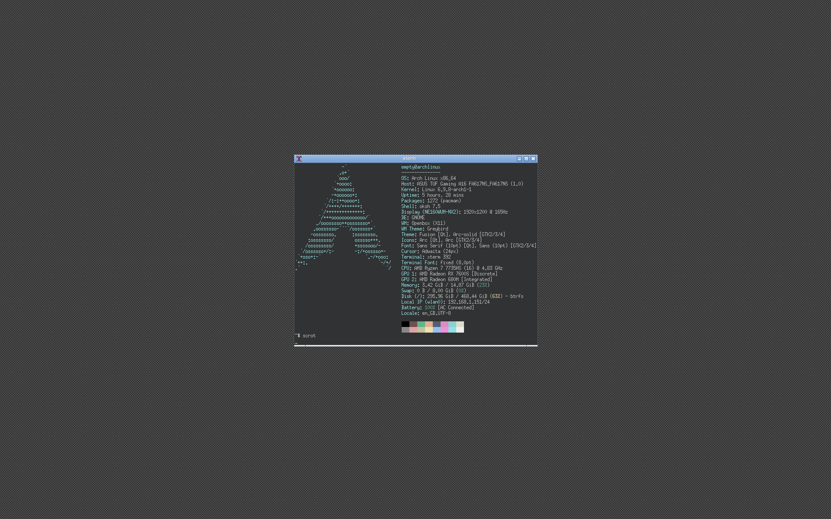The width and height of the screenshot is (831, 519).
Task: Maximize the xterm window
Action: tap(526, 159)
